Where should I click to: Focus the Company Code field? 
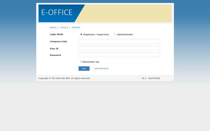(x=119, y=41)
